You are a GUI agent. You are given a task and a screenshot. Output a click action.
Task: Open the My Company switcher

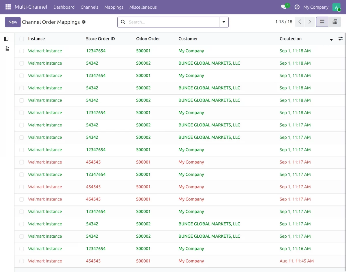click(316, 7)
